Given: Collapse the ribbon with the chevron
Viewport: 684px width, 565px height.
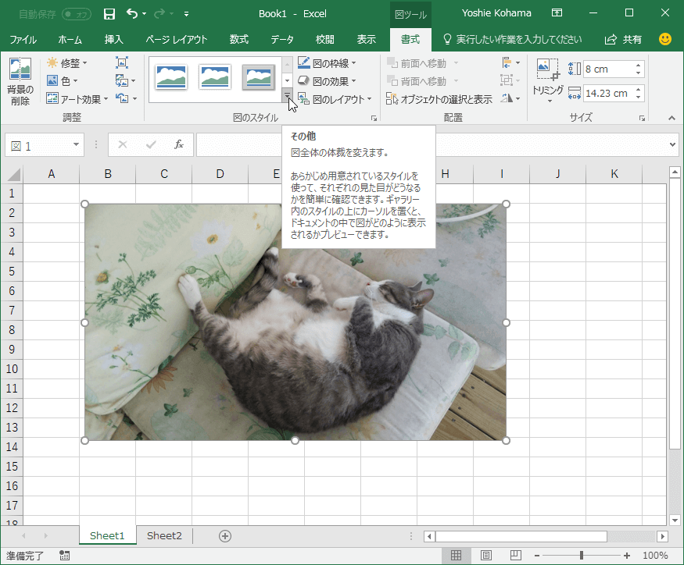Looking at the screenshot, I should tap(671, 118).
